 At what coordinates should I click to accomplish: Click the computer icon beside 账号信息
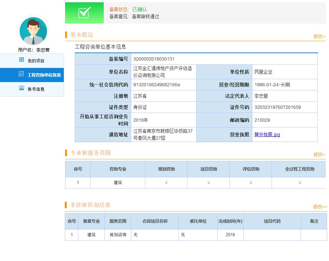(x=22, y=88)
